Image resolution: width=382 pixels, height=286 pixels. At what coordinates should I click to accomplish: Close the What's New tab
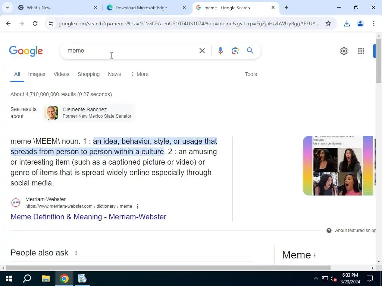(x=95, y=7)
